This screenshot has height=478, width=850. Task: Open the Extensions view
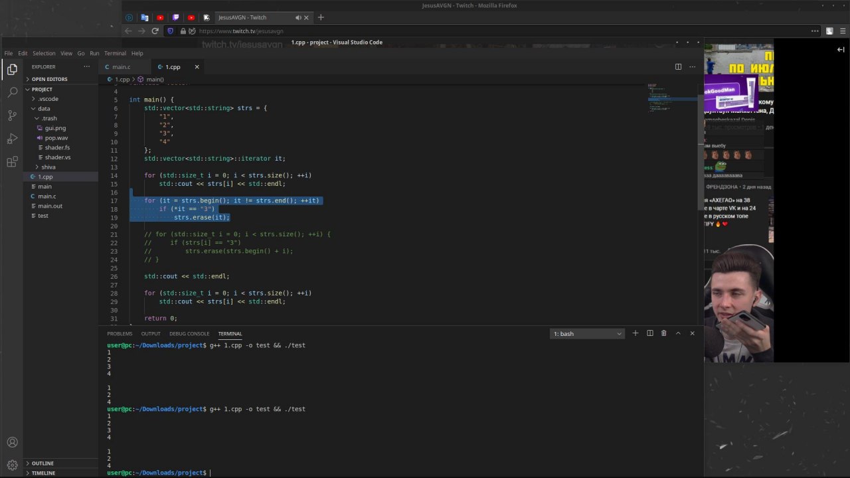(x=12, y=162)
